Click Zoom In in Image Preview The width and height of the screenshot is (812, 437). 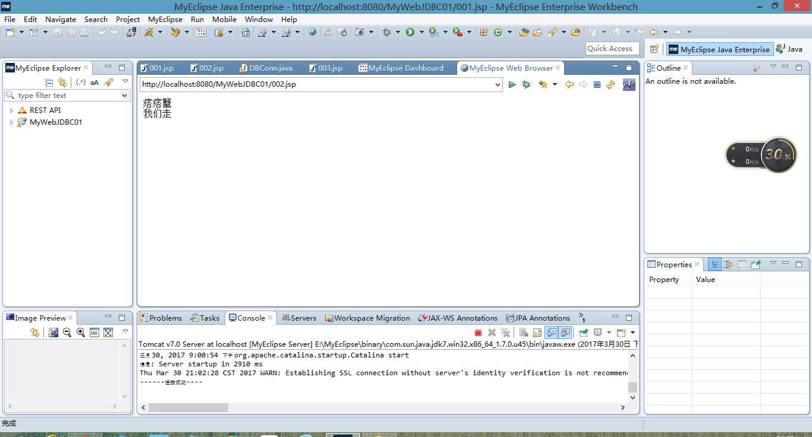[80, 332]
